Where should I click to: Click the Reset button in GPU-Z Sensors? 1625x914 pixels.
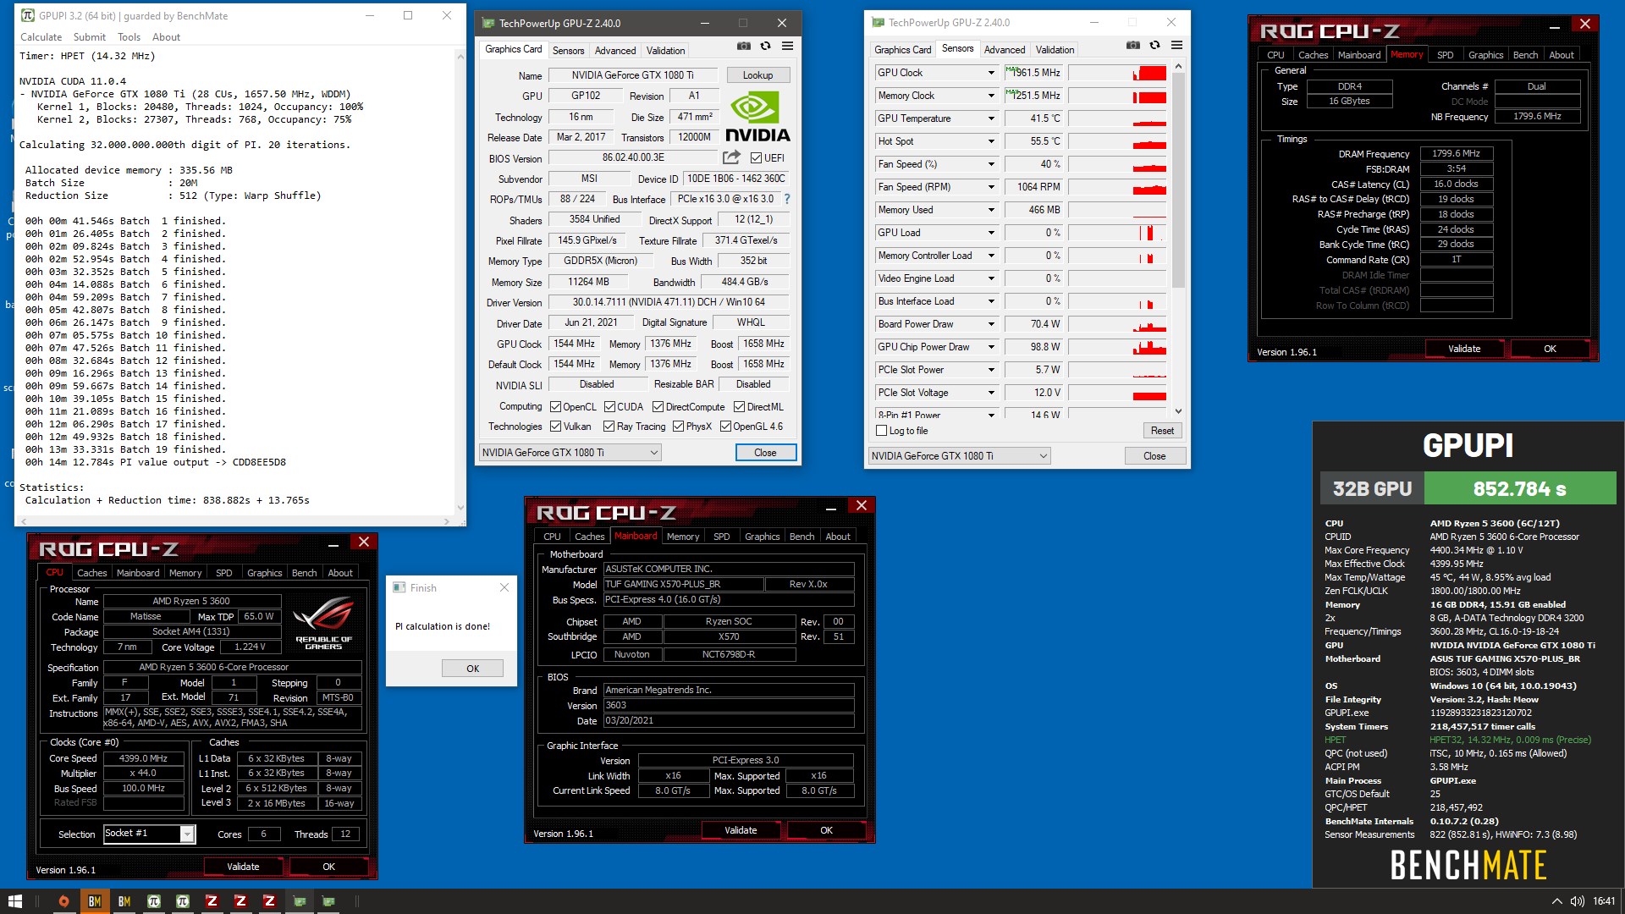[x=1162, y=431]
